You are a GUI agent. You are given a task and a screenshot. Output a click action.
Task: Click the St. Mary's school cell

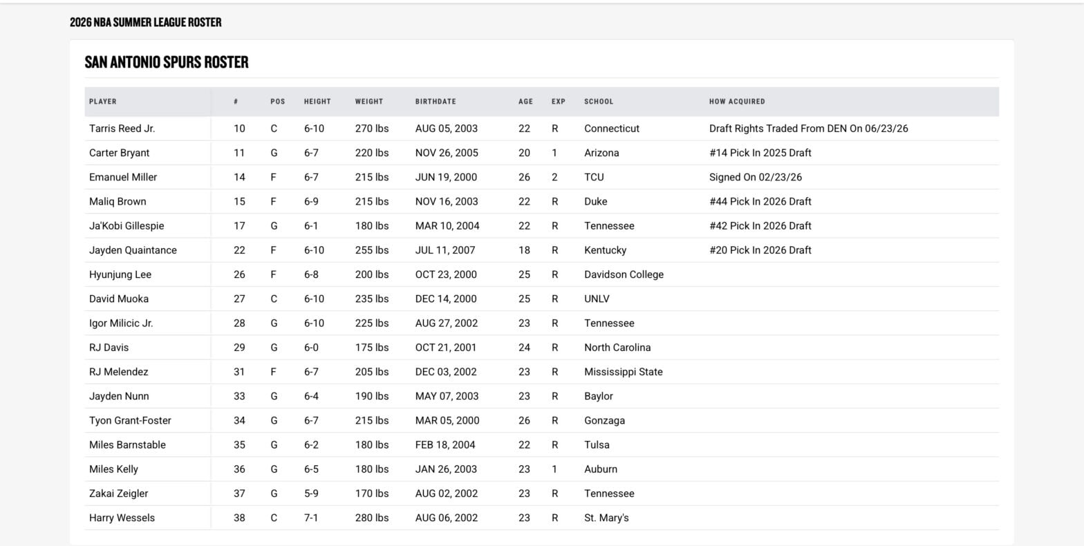[606, 518]
